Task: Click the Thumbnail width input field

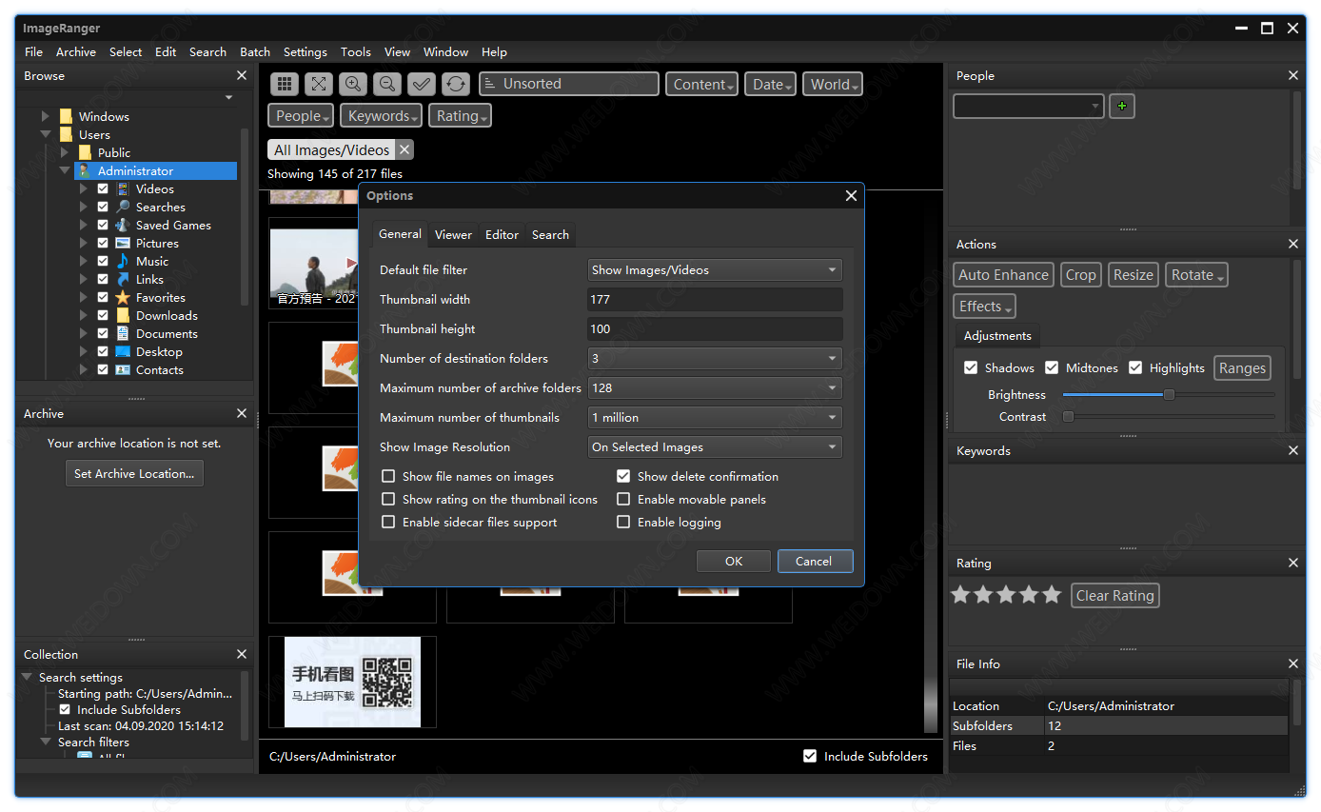Action: click(715, 300)
